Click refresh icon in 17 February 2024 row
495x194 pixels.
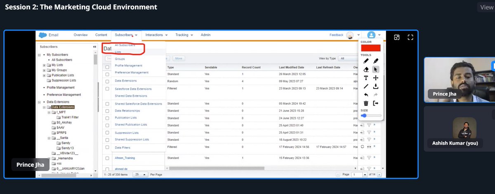coord(362,146)
